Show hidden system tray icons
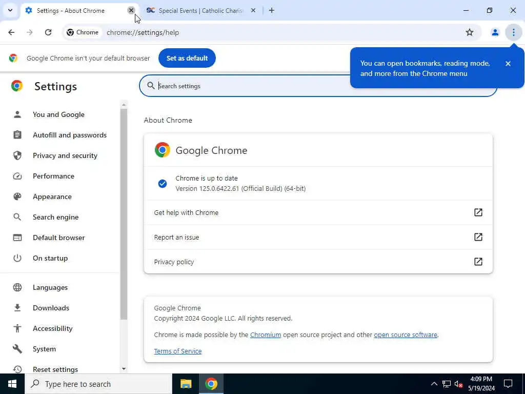 (434, 384)
